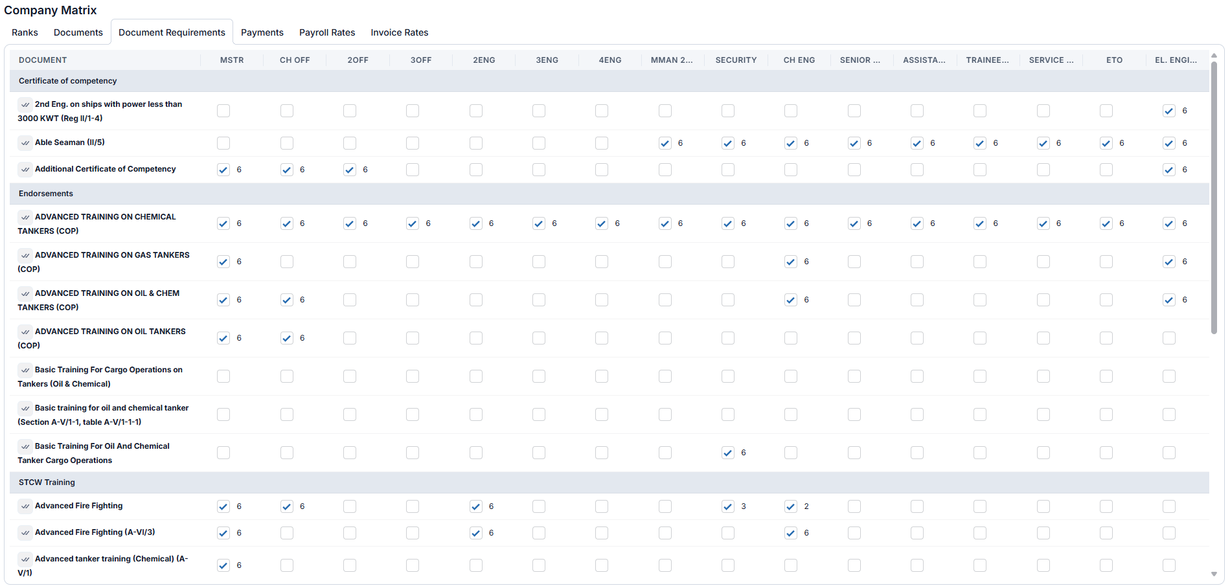
Task: Uncheck CH ENG for ADVANCED TRAINING ON GAS TANKERS
Action: [x=791, y=262]
